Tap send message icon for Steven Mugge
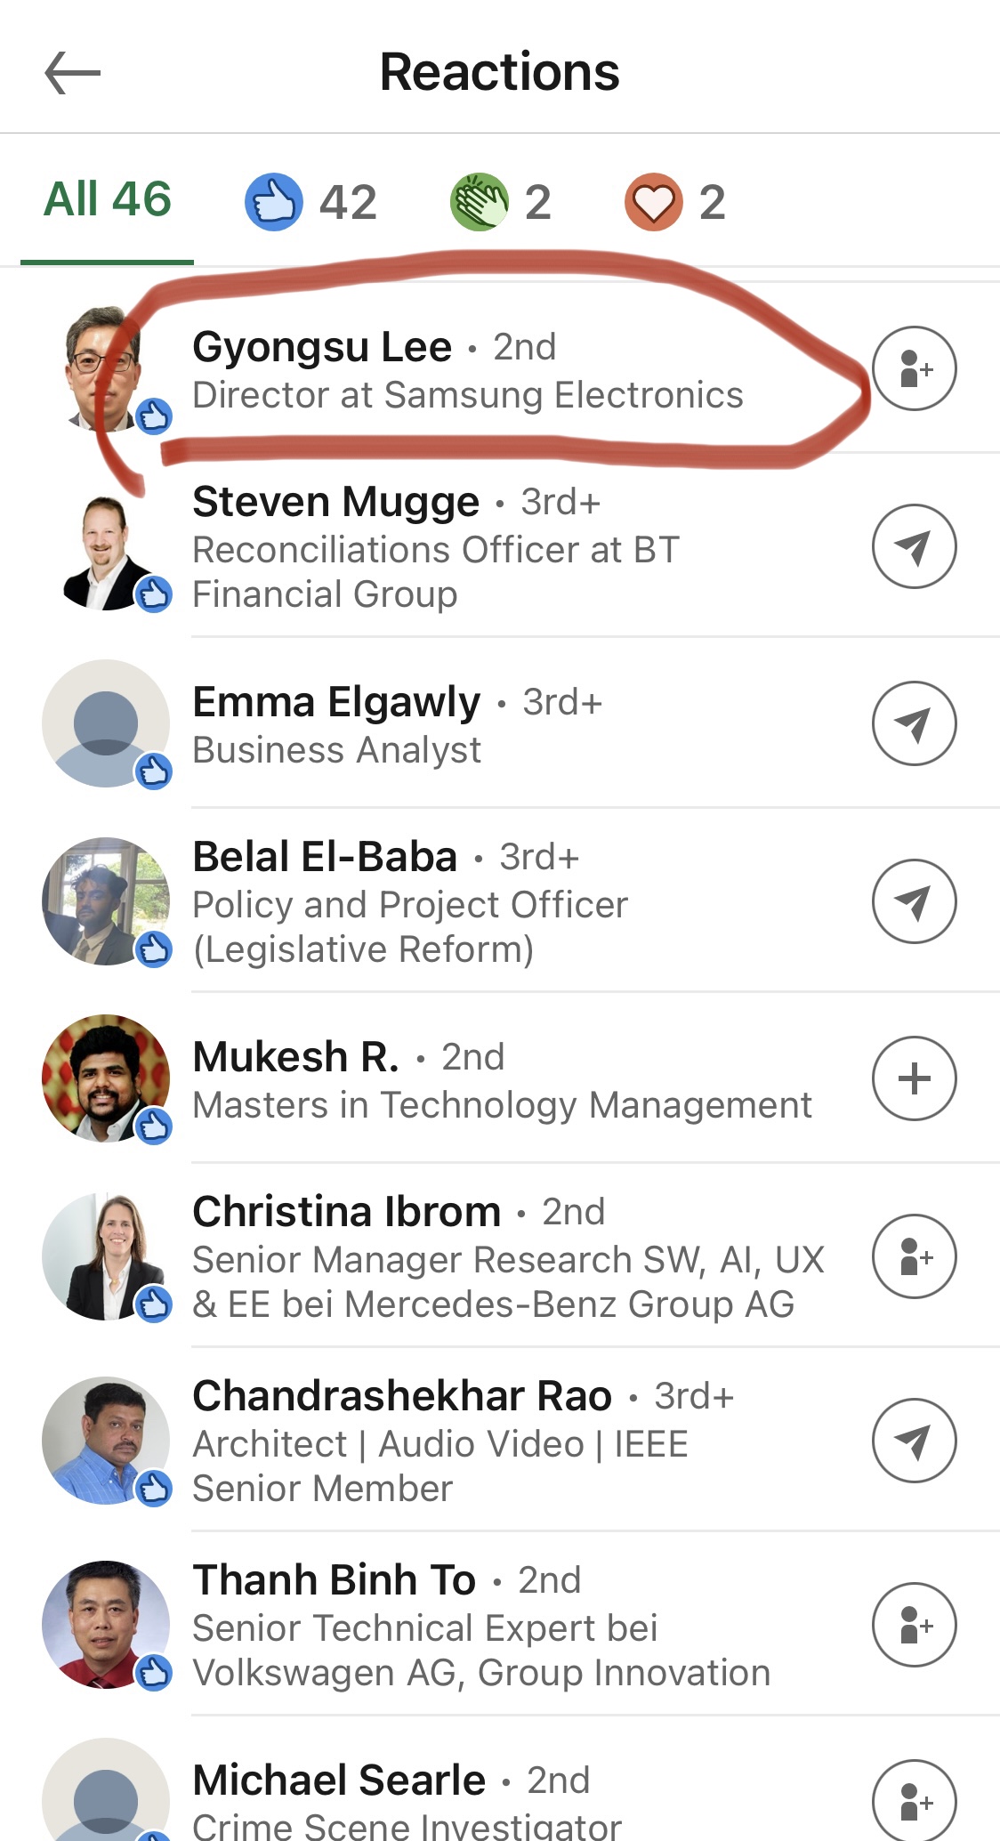Viewport: 1000px width, 1841px height. tap(914, 546)
